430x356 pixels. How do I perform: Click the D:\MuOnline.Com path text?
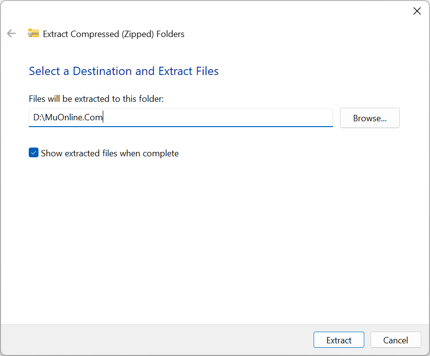(68, 118)
